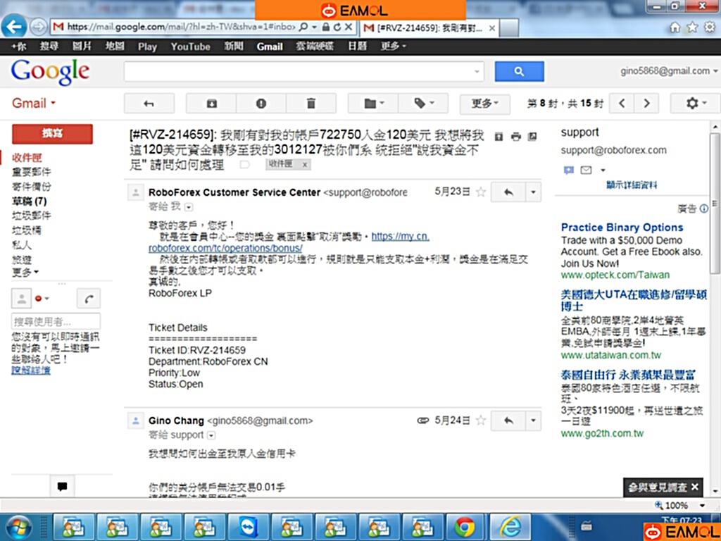Open the Drafts (7) folder

click(x=30, y=201)
